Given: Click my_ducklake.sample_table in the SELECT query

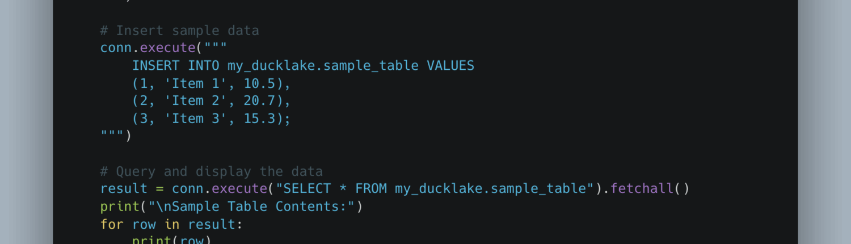Looking at the screenshot, I should click(490, 189).
